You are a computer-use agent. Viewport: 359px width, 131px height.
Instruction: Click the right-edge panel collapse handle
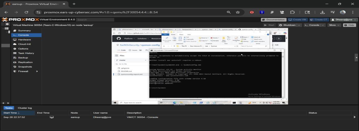pos(356,58)
